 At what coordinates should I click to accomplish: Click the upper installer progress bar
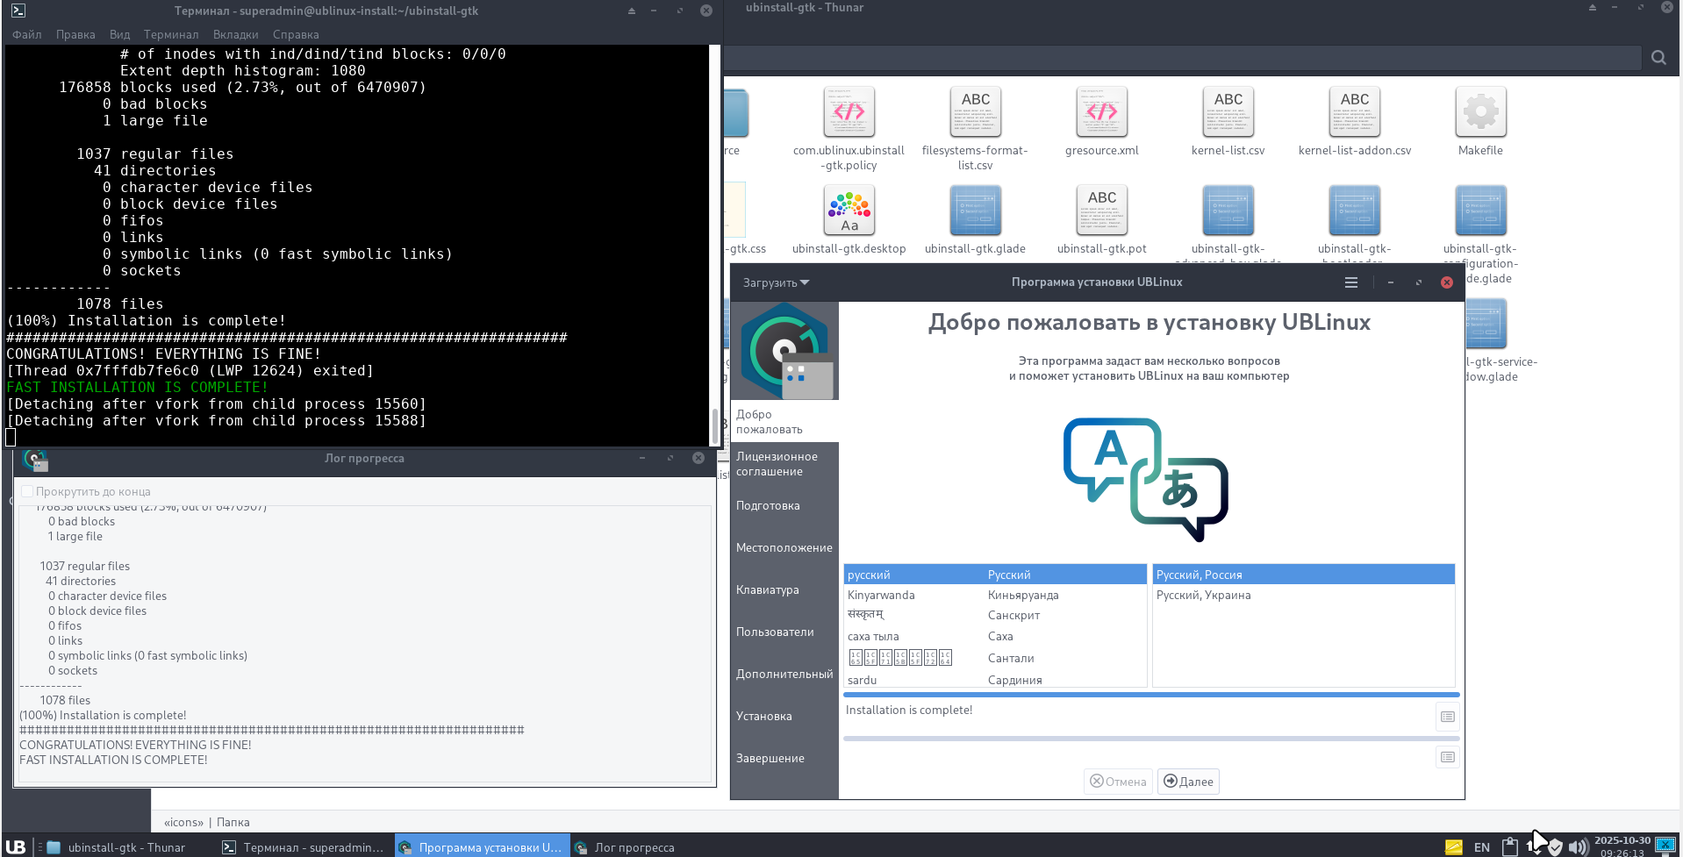tap(1149, 695)
